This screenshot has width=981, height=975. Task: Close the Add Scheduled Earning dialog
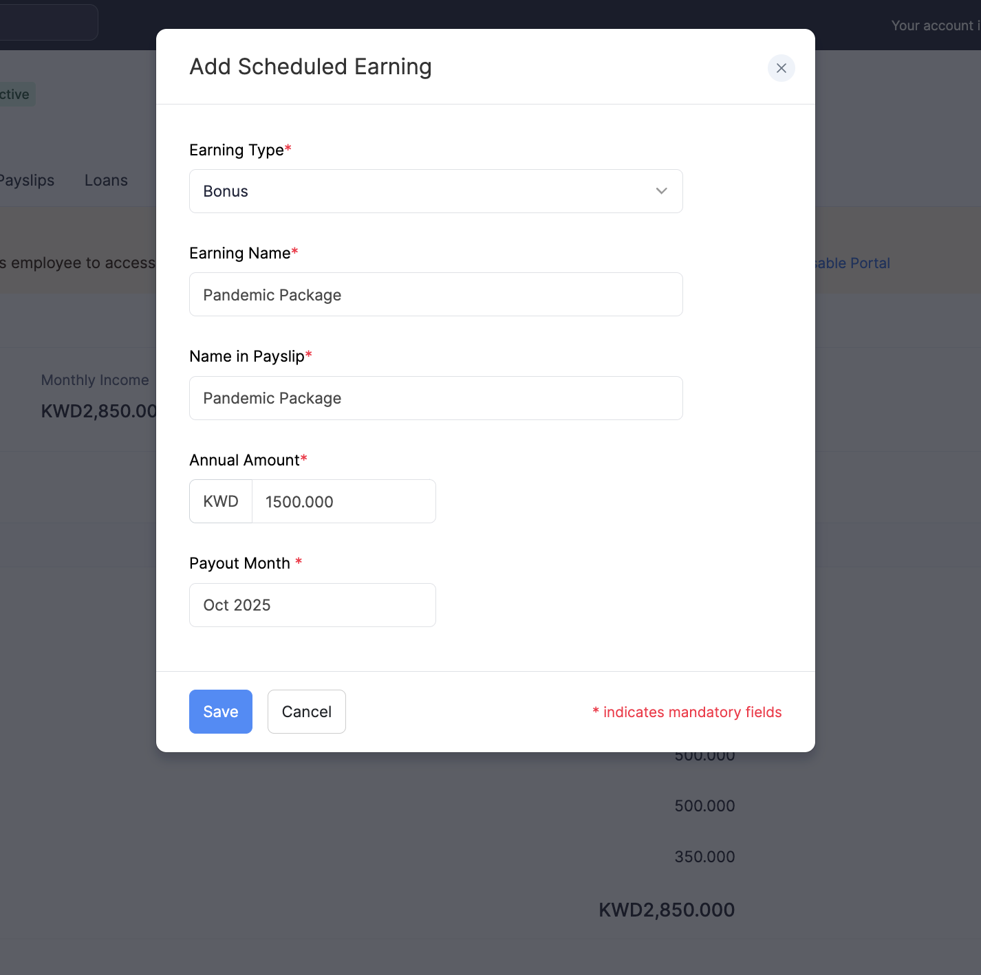(781, 68)
